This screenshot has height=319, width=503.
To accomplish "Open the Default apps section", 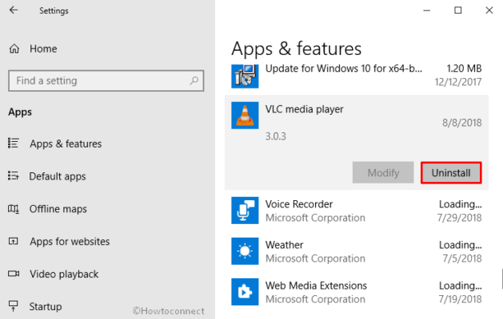I will [58, 176].
